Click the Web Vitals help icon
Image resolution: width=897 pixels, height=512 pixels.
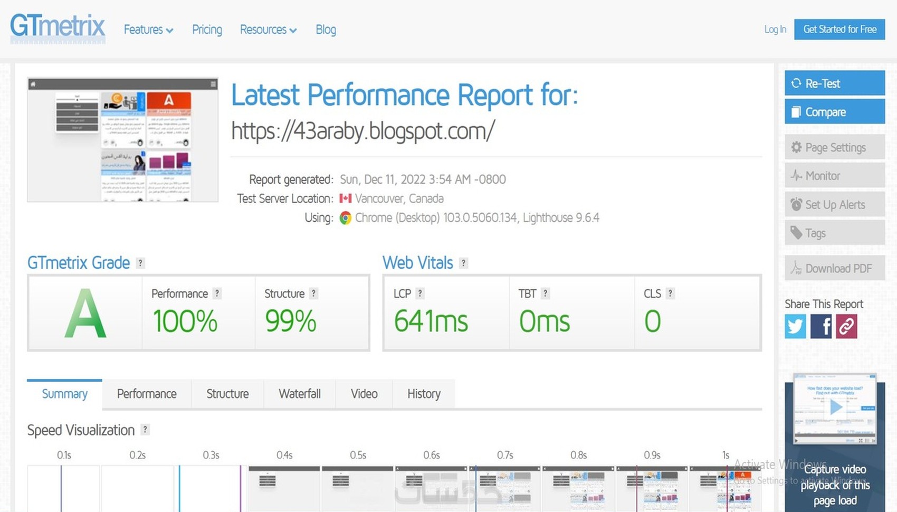(x=463, y=263)
